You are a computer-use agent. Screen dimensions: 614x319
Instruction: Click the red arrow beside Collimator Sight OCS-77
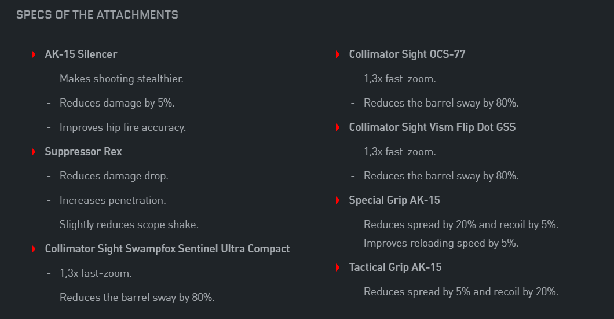coord(338,54)
